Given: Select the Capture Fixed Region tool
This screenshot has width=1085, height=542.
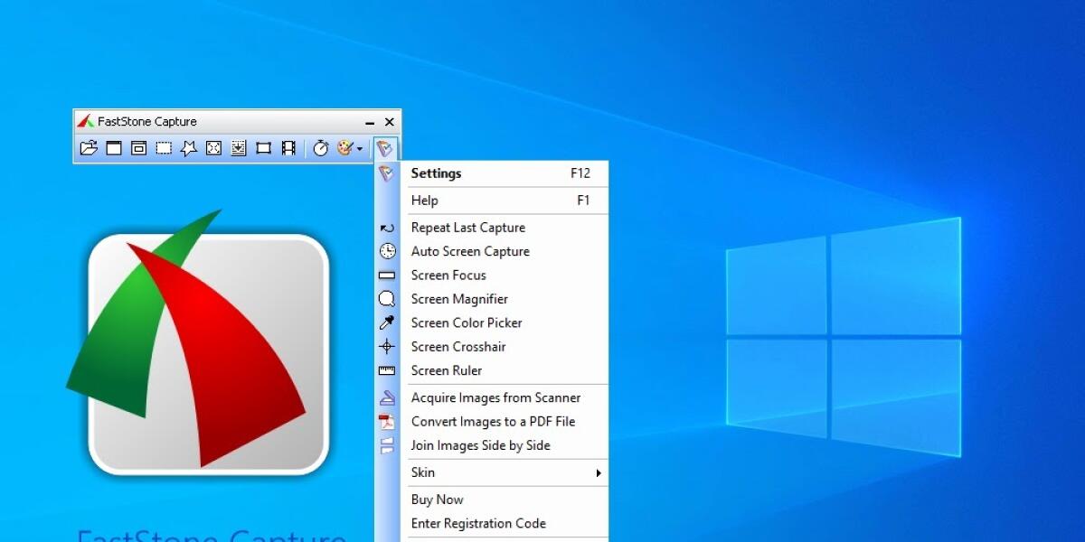Looking at the screenshot, I should coord(262,148).
